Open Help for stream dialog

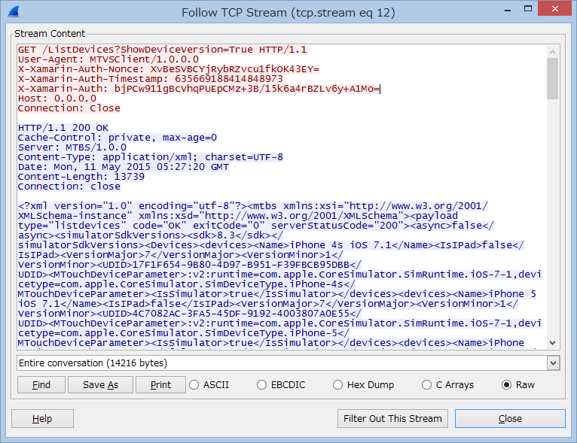pos(42,419)
